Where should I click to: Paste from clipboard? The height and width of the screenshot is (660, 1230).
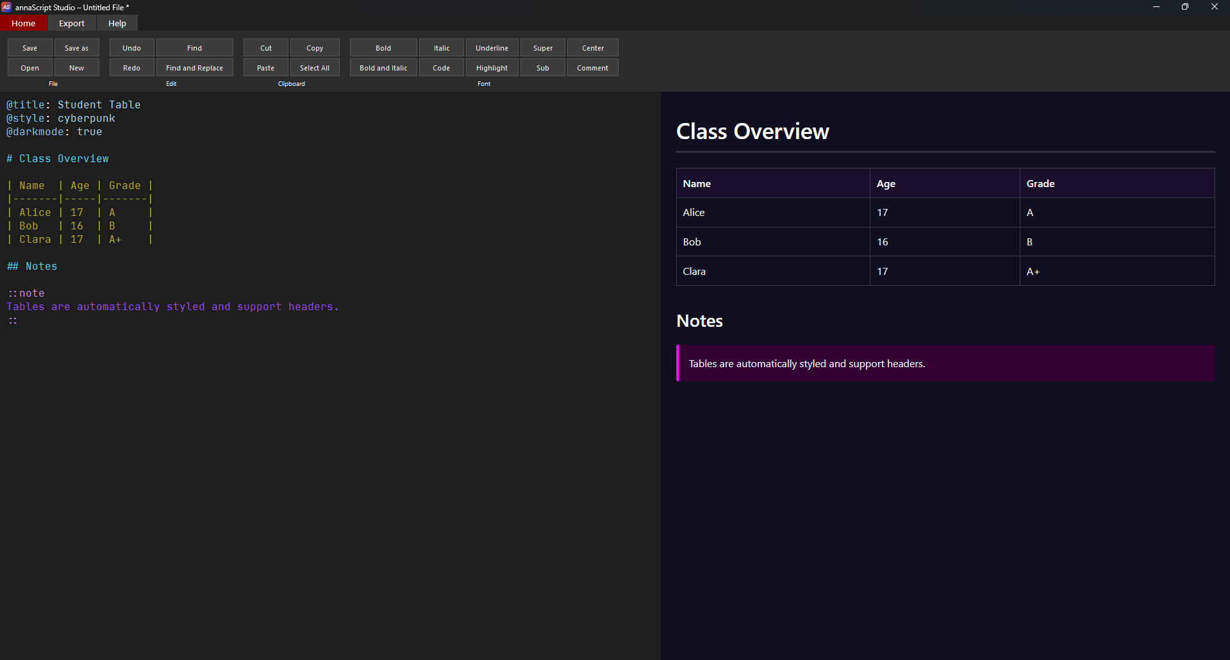pos(266,68)
